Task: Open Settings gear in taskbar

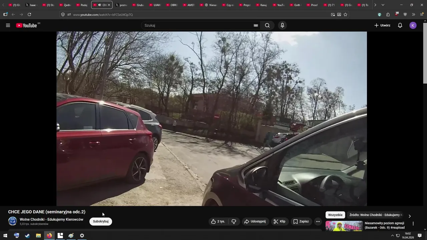Action: tap(82, 236)
